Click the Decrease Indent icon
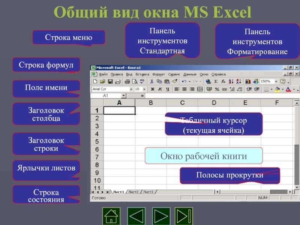This screenshot has width=300, height=225. [x=249, y=89]
